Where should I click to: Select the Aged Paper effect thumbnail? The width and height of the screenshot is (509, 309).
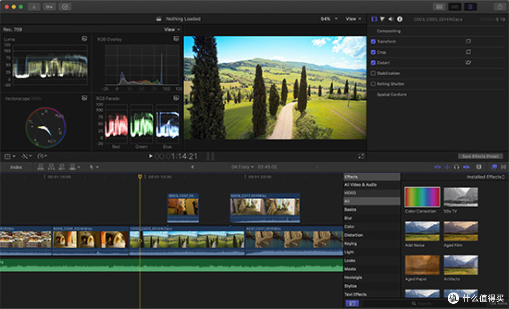pos(422,265)
